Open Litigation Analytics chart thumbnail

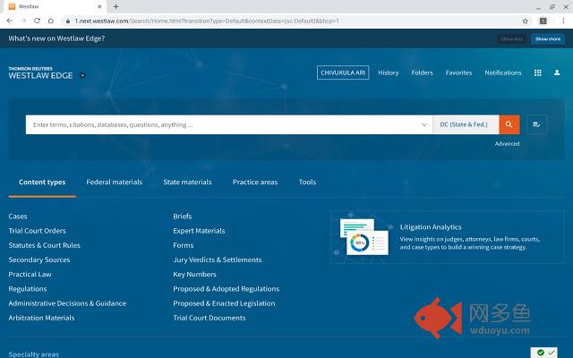363,236
